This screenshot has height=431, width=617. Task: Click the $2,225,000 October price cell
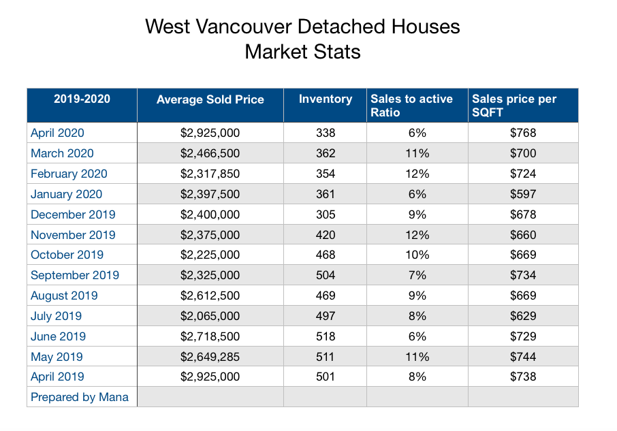210,255
